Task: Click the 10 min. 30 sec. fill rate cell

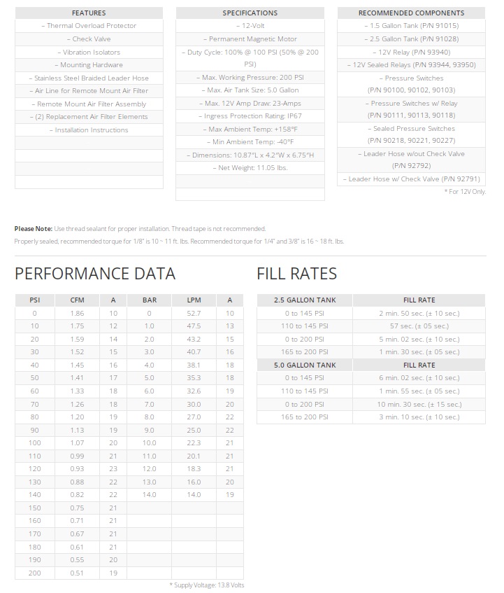Action: pyautogui.click(x=419, y=405)
